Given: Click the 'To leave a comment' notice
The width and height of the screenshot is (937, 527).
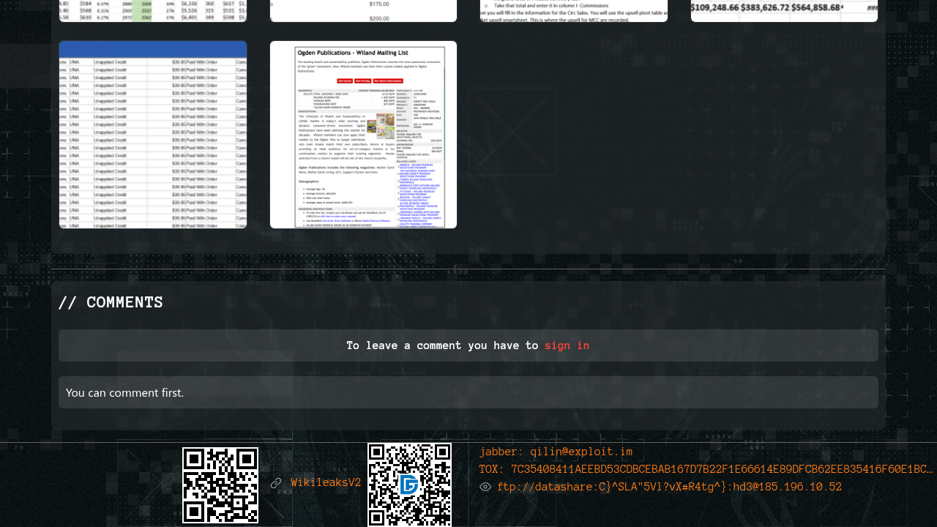Looking at the screenshot, I should (468, 345).
